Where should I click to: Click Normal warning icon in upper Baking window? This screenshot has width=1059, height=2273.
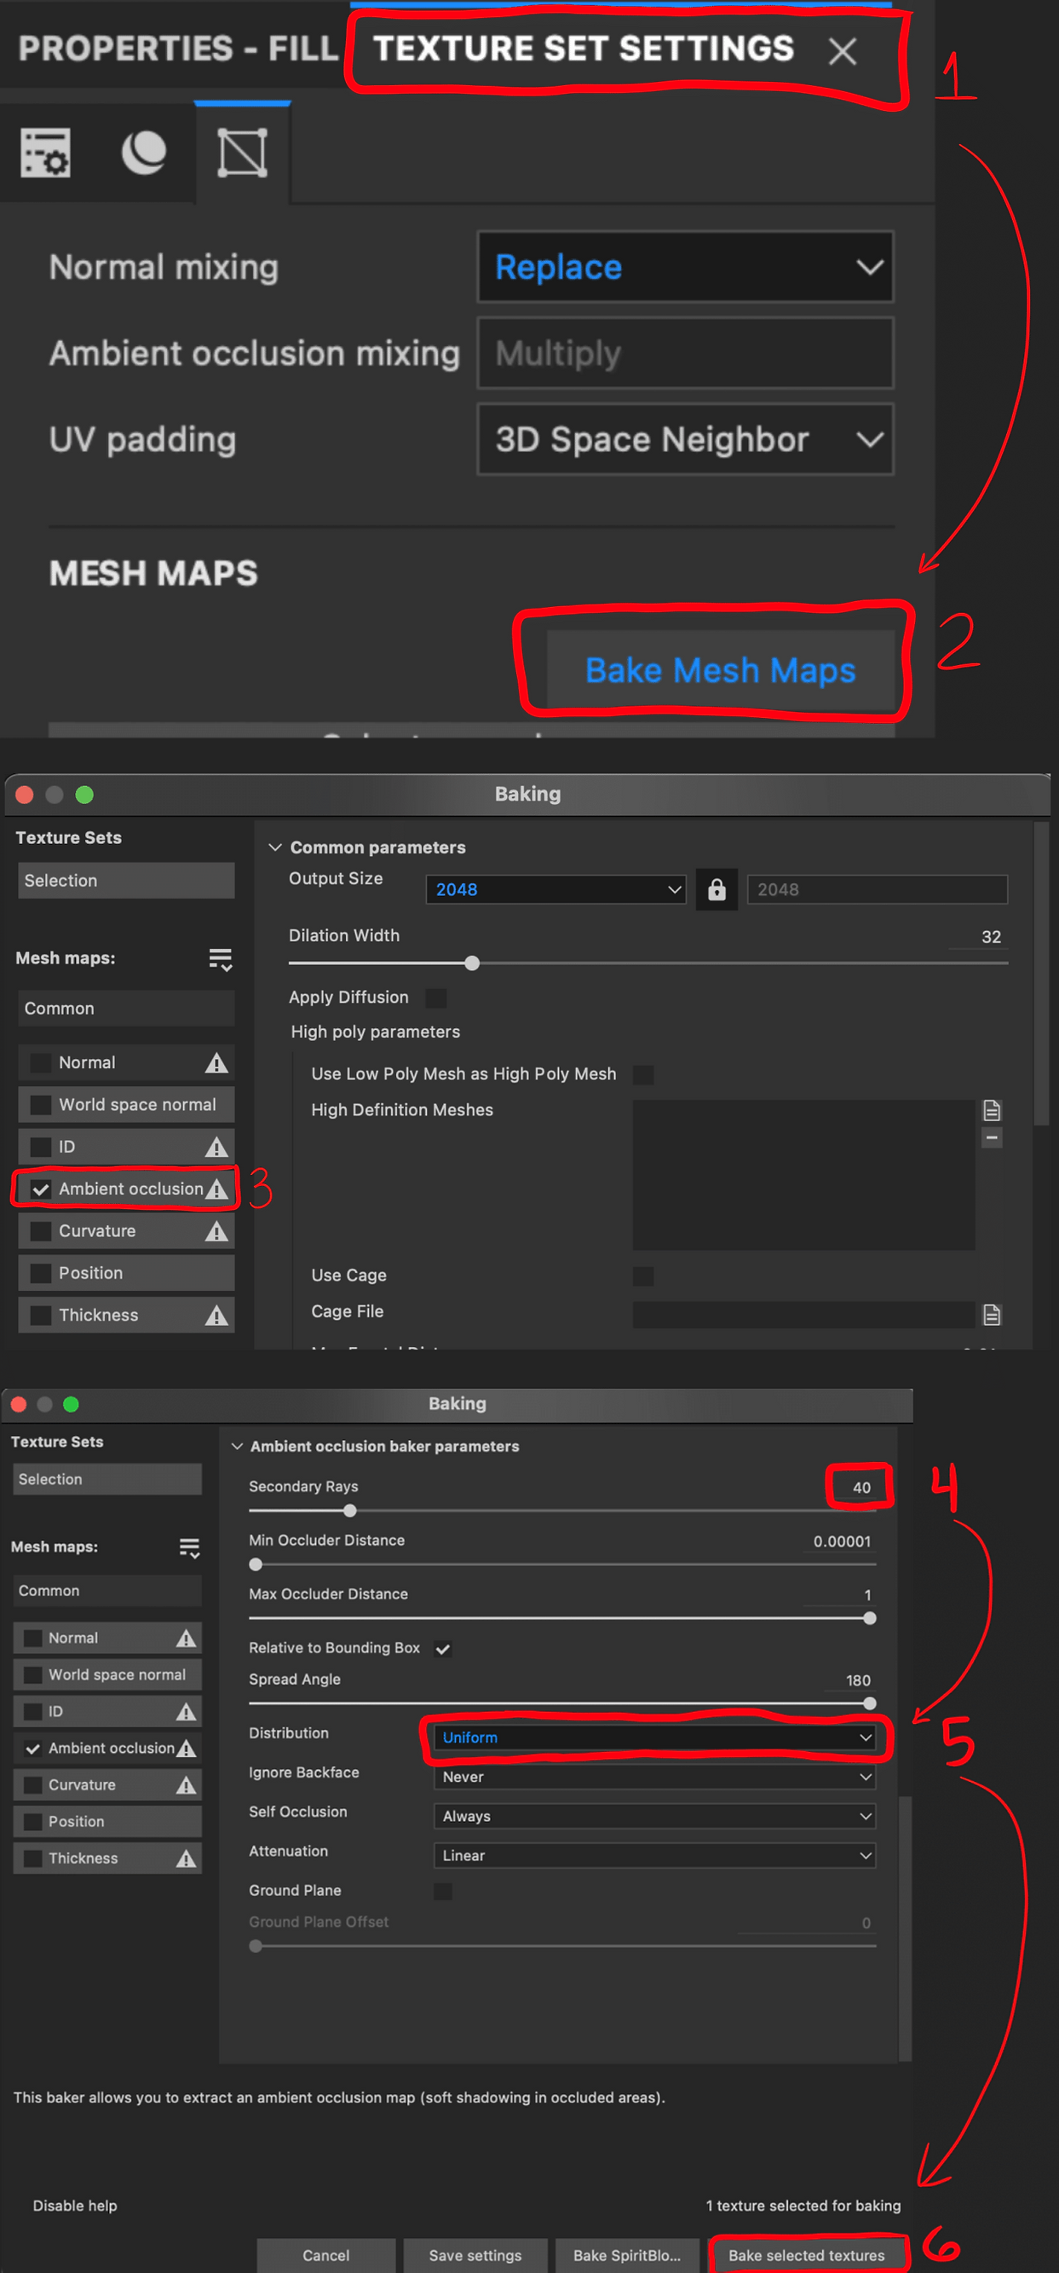pyautogui.click(x=216, y=1062)
